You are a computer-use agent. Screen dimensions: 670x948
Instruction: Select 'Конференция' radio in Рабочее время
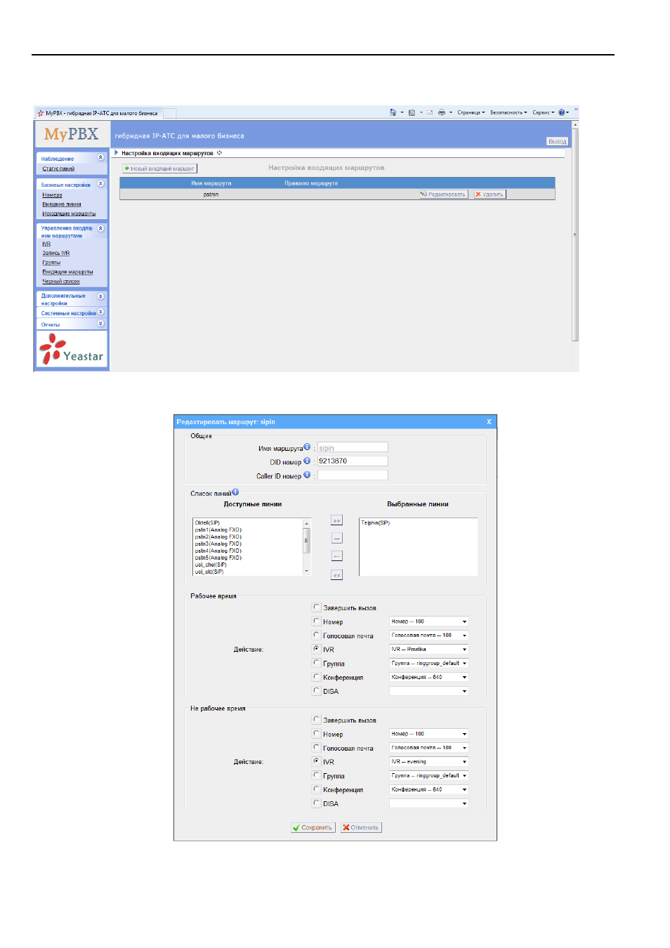click(317, 677)
